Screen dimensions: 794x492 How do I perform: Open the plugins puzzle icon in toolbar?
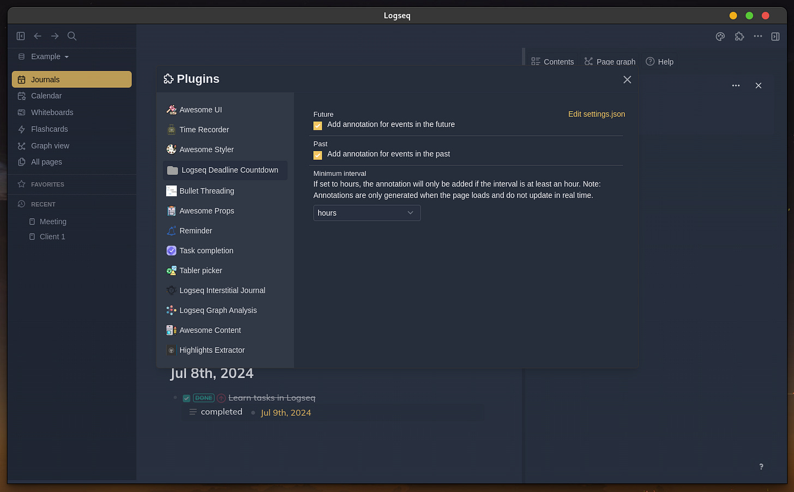pyautogui.click(x=739, y=37)
